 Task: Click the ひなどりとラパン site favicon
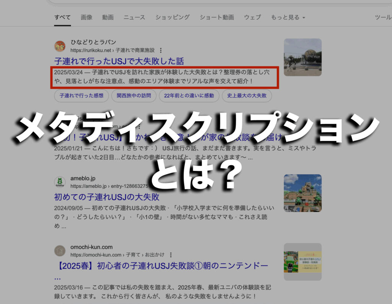point(60,46)
